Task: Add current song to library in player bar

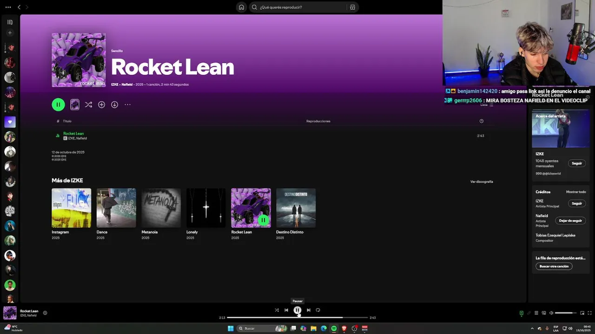Action: [x=45, y=313]
